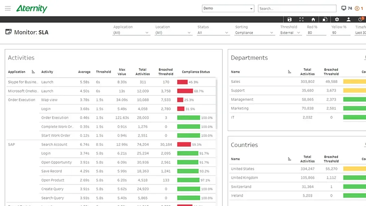Open the bookmarks icon in toolbar
This screenshot has height=206, width=366.
[x=325, y=20]
